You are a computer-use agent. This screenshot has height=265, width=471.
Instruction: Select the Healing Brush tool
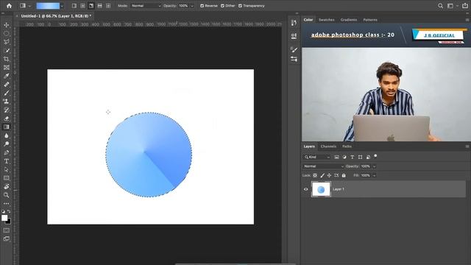pos(7,85)
